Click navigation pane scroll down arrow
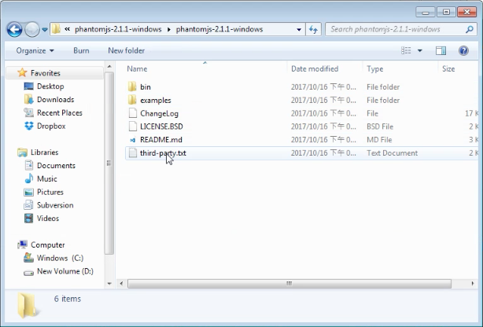 [x=109, y=284]
